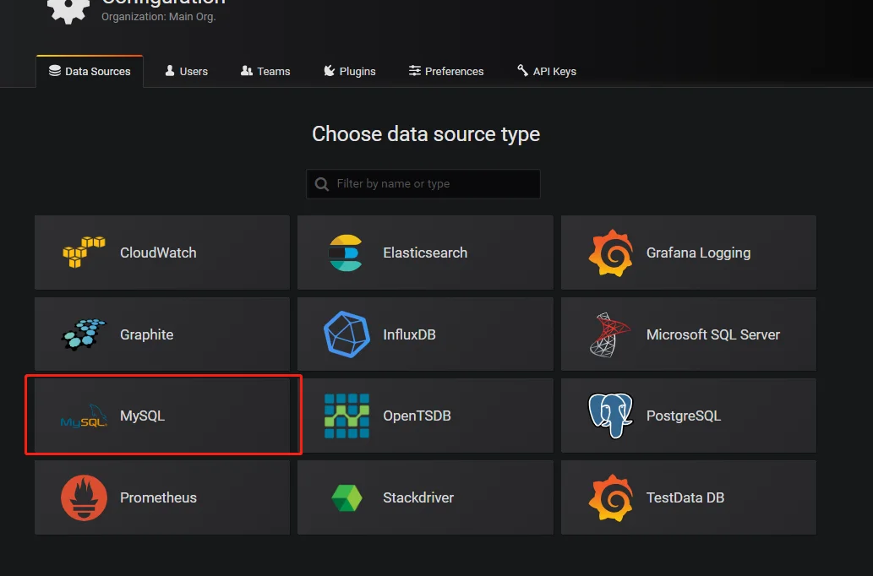The image size is (873, 576).
Task: Click the search magnifier icon
Action: (322, 184)
